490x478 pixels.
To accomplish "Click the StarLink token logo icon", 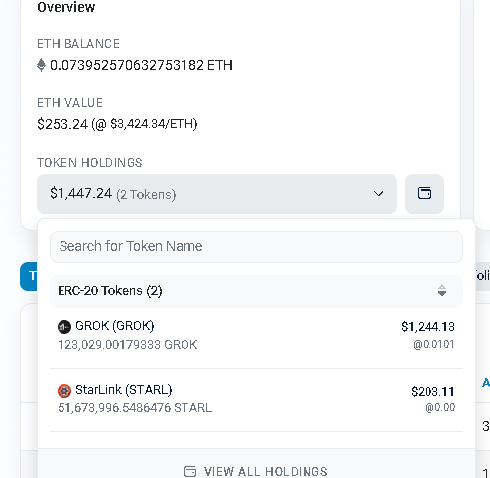I will tap(64, 391).
